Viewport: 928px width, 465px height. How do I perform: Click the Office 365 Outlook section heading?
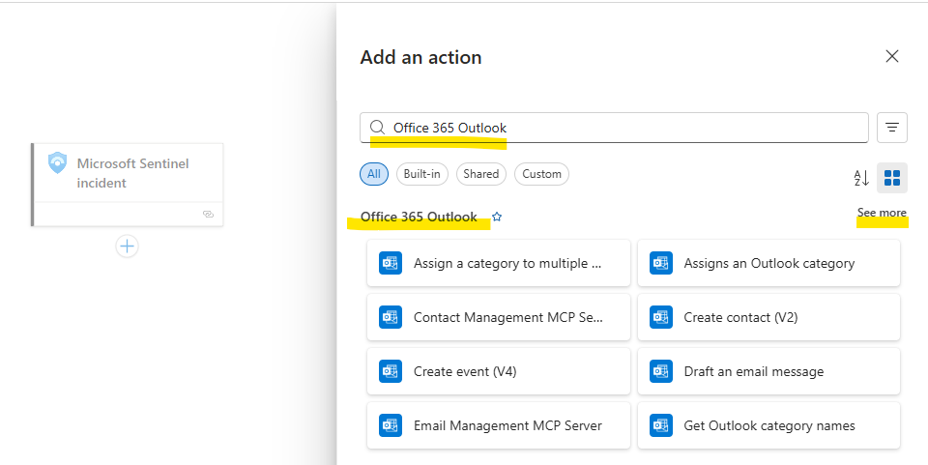pyautogui.click(x=419, y=217)
